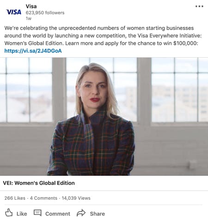Click the $100,000 prize amount in post
The height and width of the screenshot is (220, 208).
pos(186,43)
